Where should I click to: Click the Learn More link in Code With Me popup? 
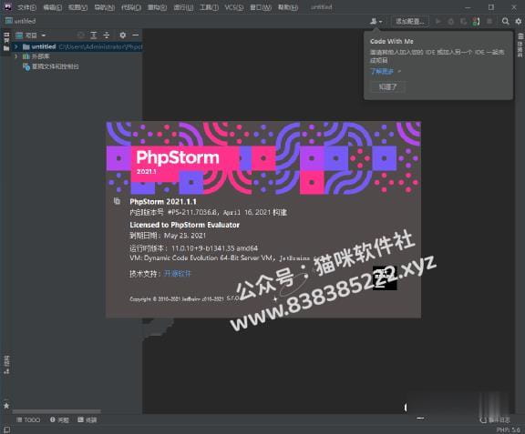382,71
